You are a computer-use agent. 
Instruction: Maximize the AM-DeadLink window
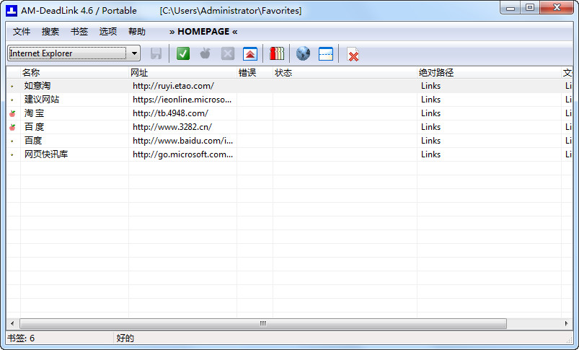(x=530, y=7)
